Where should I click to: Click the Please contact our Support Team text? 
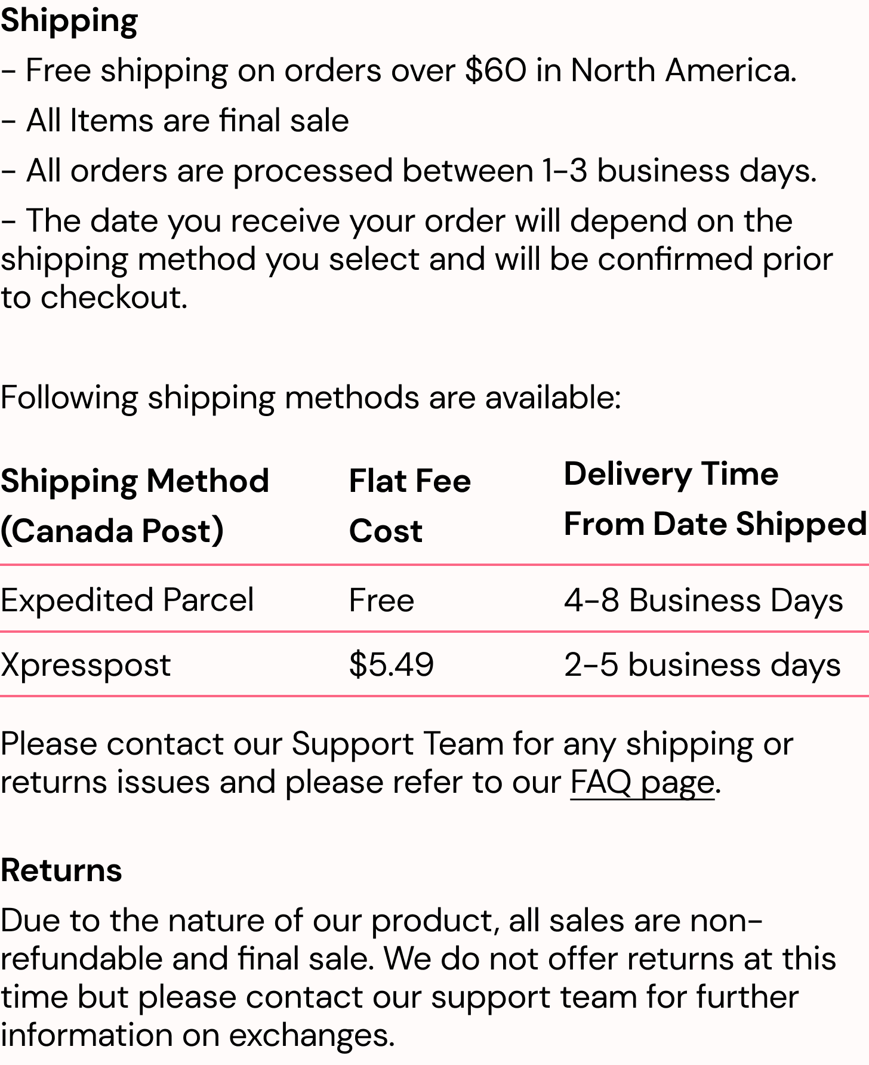coord(396,744)
